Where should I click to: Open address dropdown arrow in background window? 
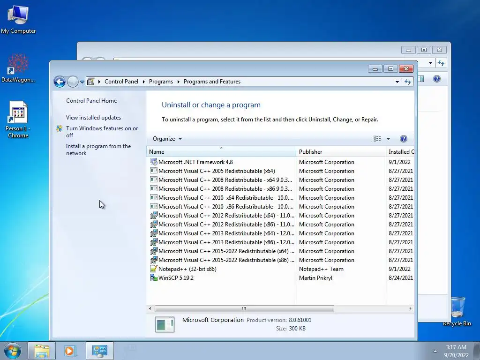(x=430, y=63)
